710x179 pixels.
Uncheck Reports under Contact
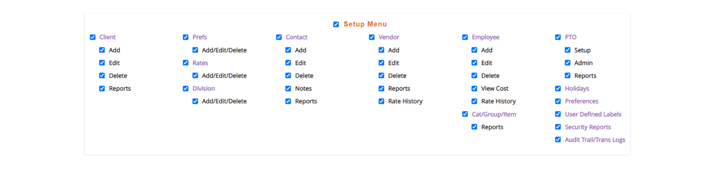point(288,101)
